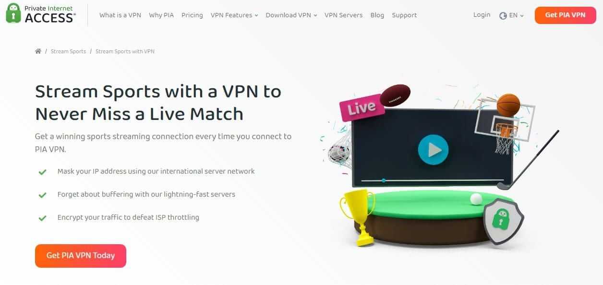Image resolution: width=603 pixels, height=285 pixels.
Task: Go to the VPN Servers page
Action: click(343, 15)
